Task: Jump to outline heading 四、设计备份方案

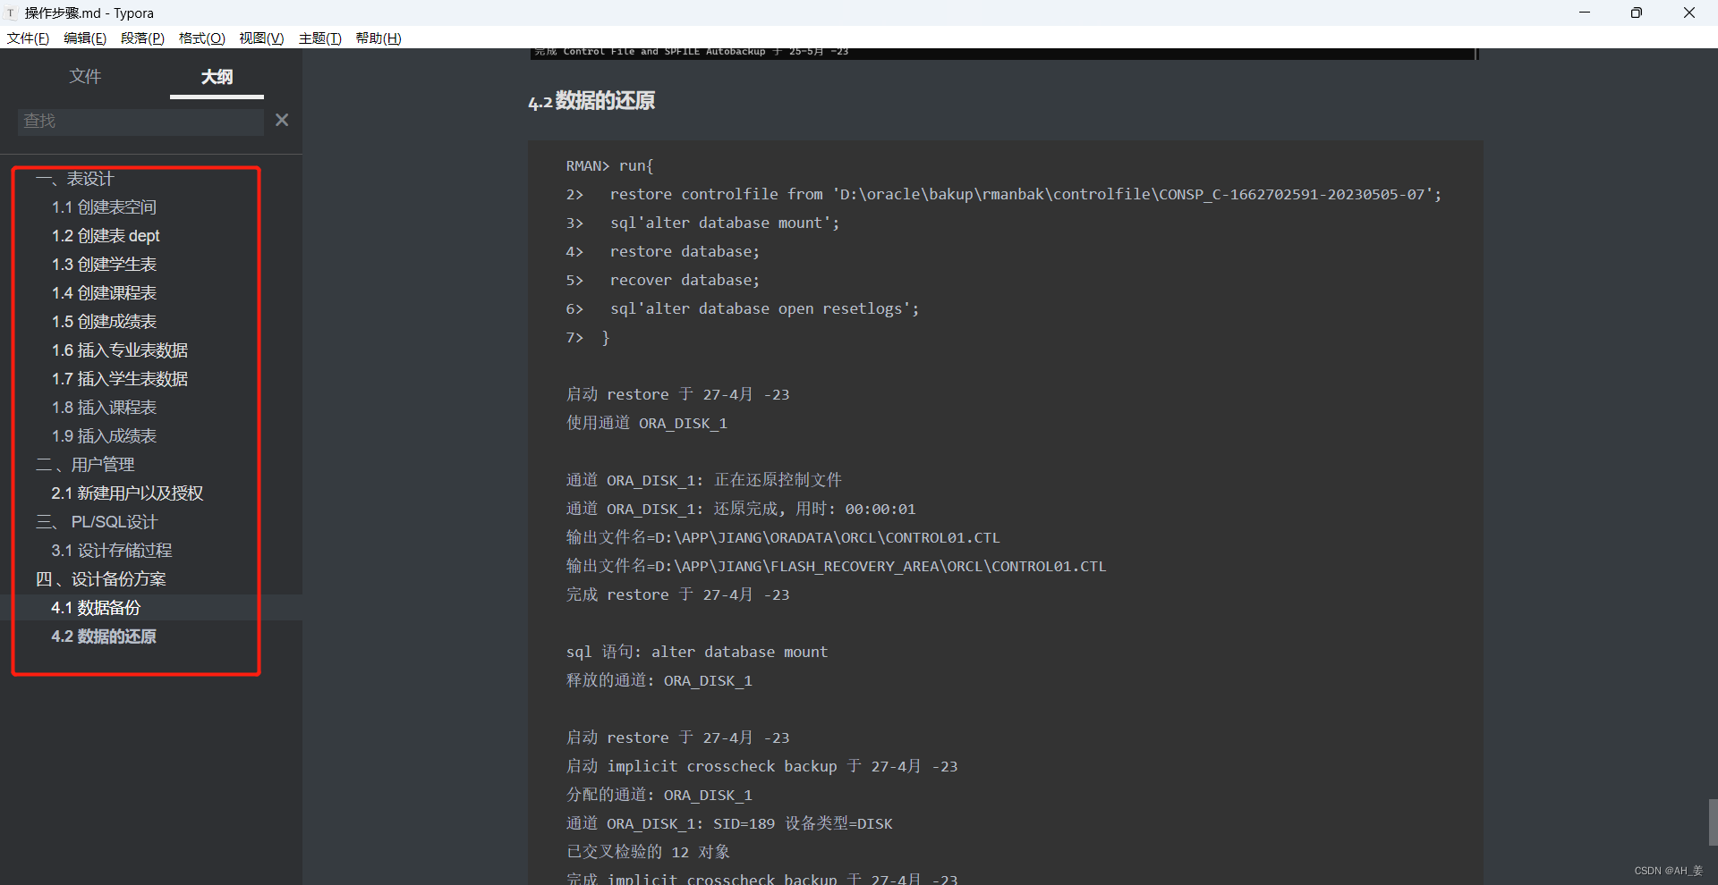Action: click(x=101, y=579)
